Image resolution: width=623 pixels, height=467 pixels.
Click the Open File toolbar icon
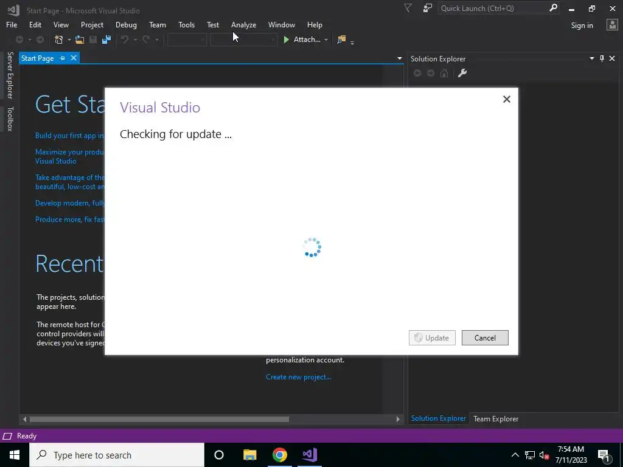(80, 40)
